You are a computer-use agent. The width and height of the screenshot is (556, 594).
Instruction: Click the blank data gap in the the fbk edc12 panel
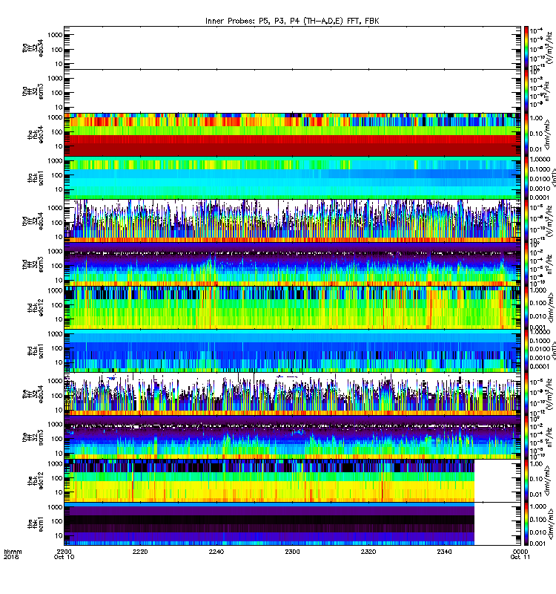pyautogui.click(x=497, y=481)
